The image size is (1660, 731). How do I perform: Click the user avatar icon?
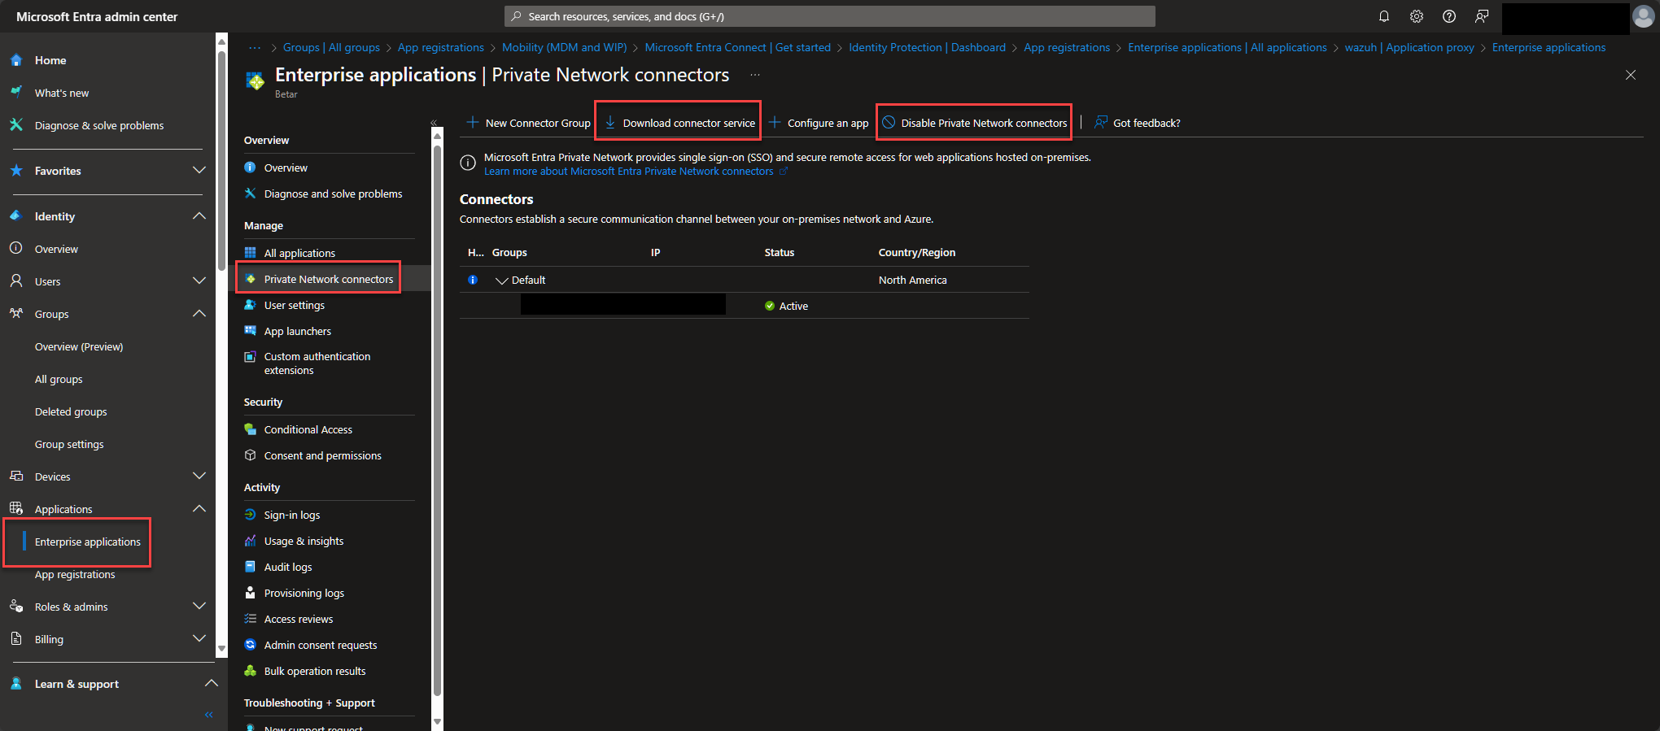(1644, 16)
